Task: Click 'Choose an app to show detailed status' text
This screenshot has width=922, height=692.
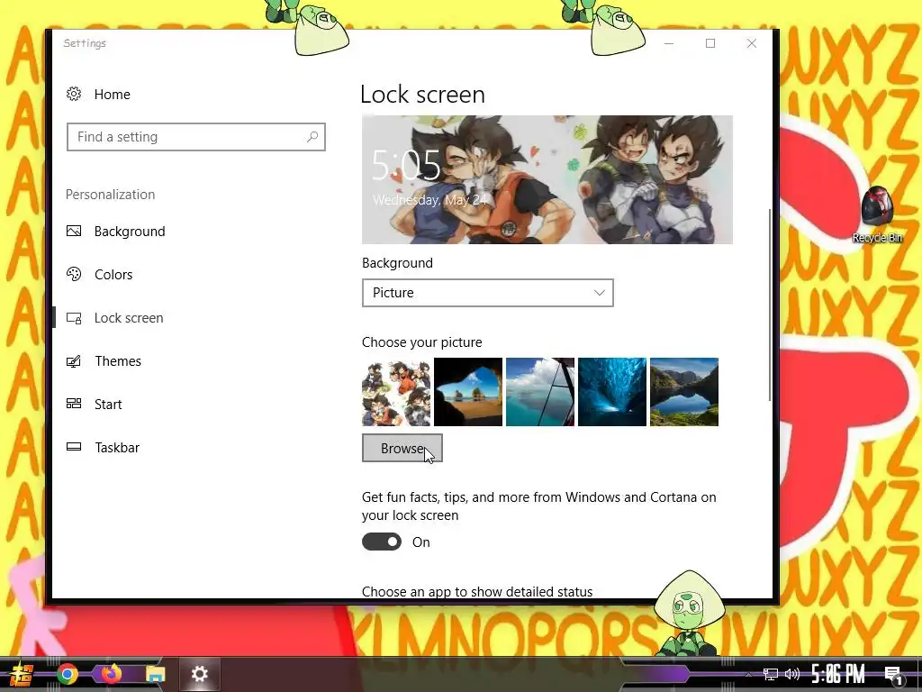Action: point(477,591)
